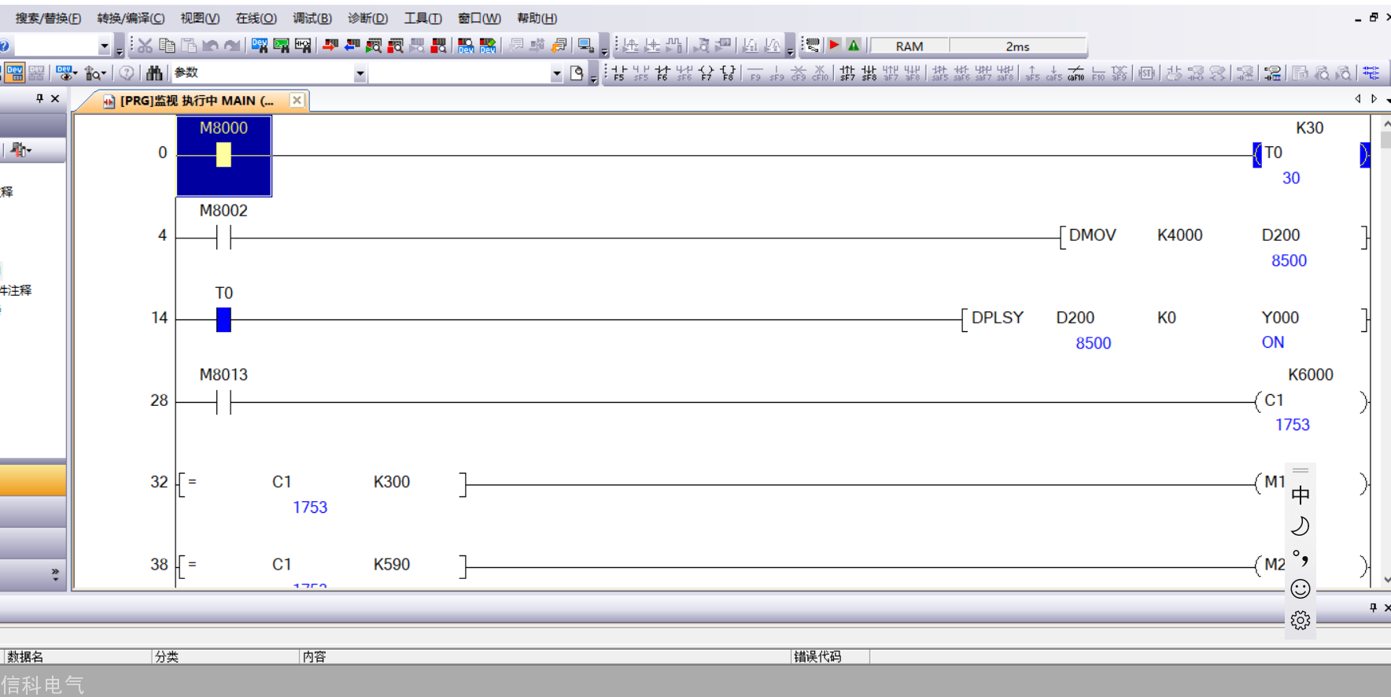1391x697 pixels.
Task: Click the binoculars find device icon
Action: click(154, 73)
